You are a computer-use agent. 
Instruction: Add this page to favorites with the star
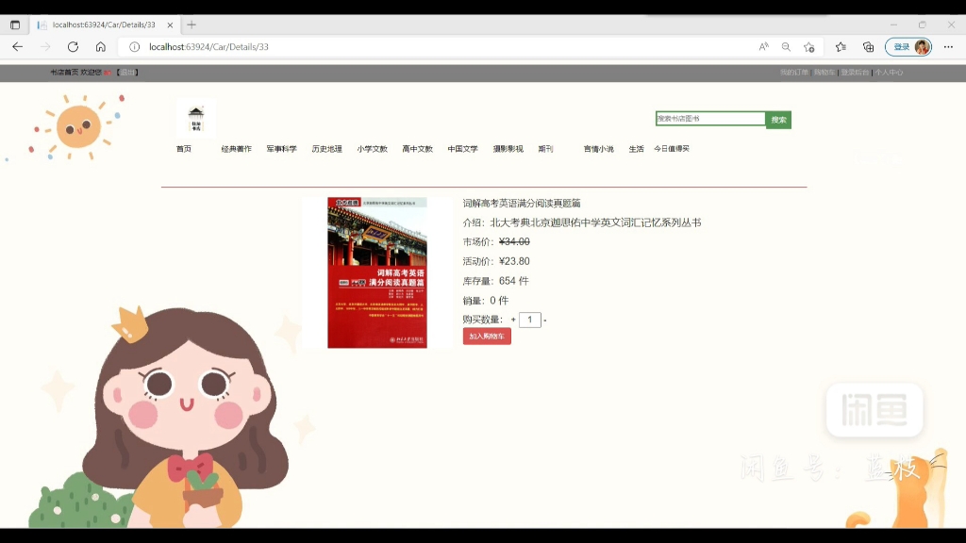point(808,45)
